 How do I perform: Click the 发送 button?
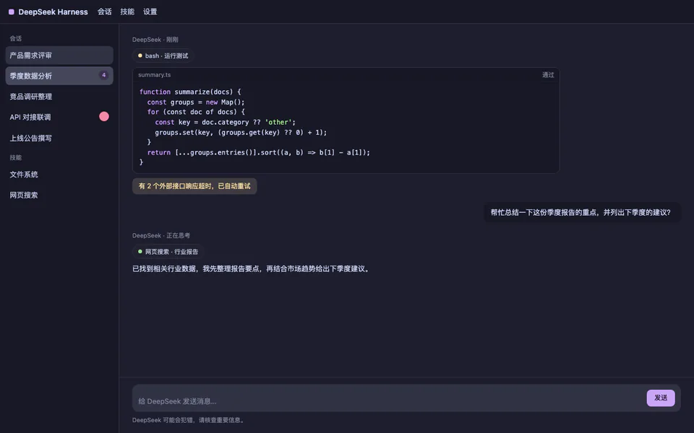pos(660,398)
